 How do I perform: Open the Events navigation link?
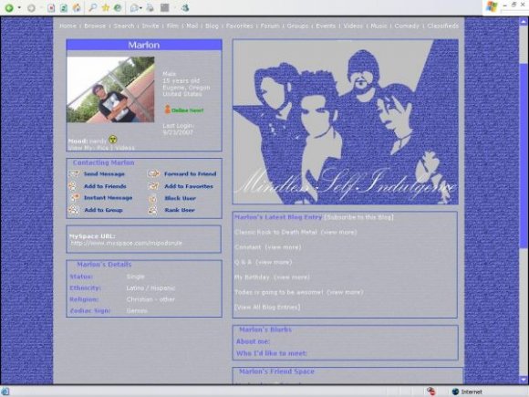[326, 26]
